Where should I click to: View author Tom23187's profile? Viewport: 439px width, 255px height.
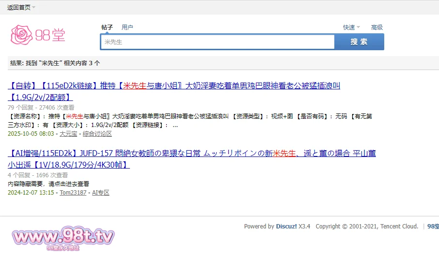(x=73, y=192)
